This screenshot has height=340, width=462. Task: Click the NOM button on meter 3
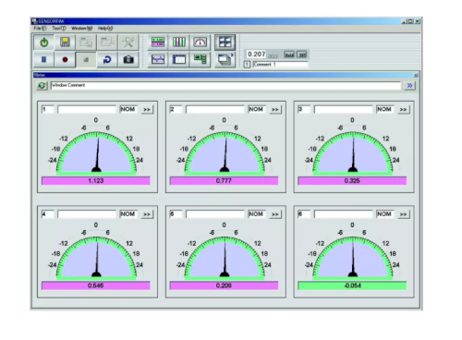coord(384,109)
